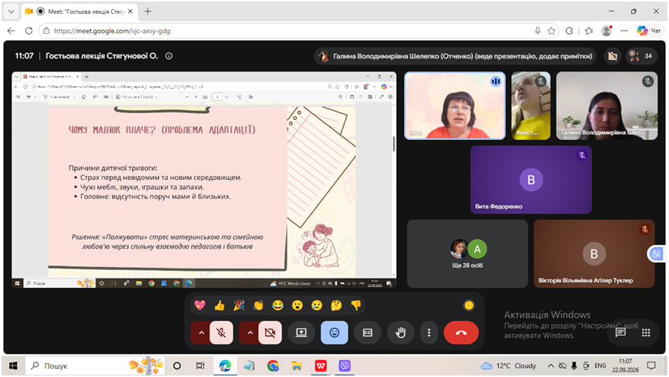Raise your hand in the meeting

point(400,332)
